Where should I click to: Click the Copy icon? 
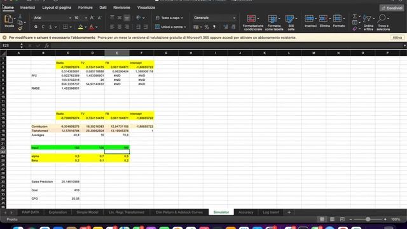coord(20,23)
